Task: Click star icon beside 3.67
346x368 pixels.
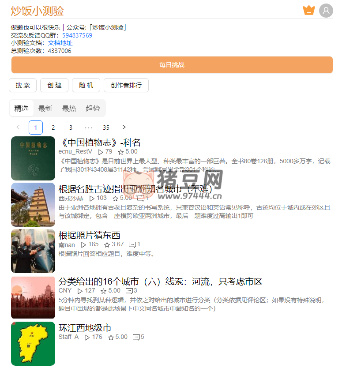Action: tap(107, 245)
